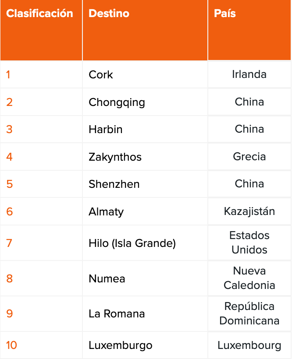Select the Numea destination cell
Image resolution: width=292 pixels, height=359 pixels.
pyautogui.click(x=107, y=279)
